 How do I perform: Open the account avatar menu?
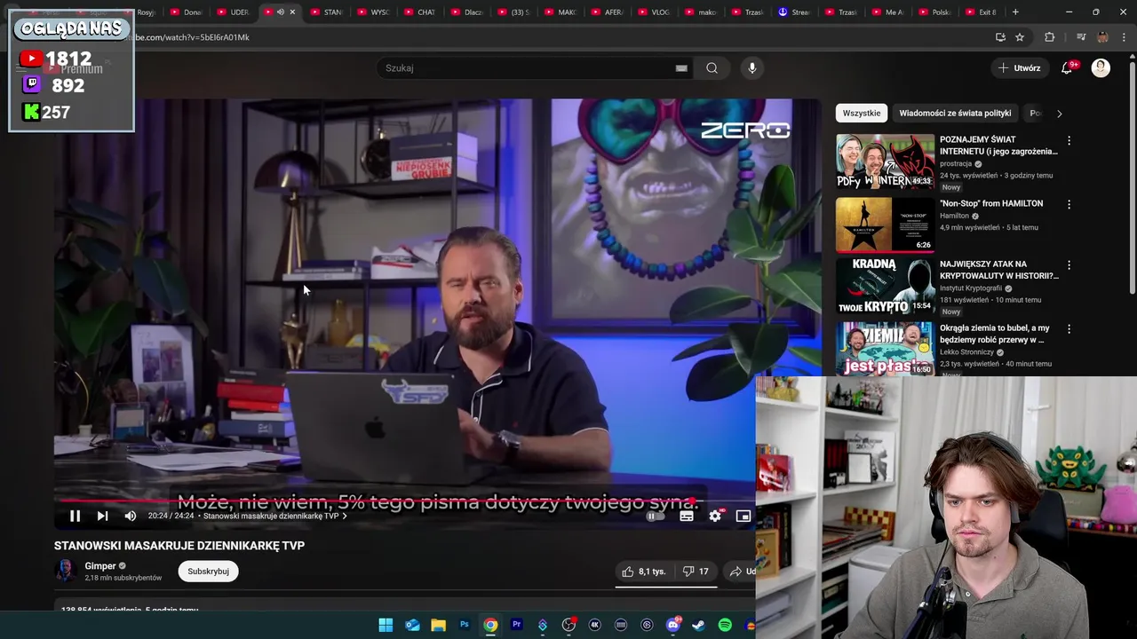1101,68
